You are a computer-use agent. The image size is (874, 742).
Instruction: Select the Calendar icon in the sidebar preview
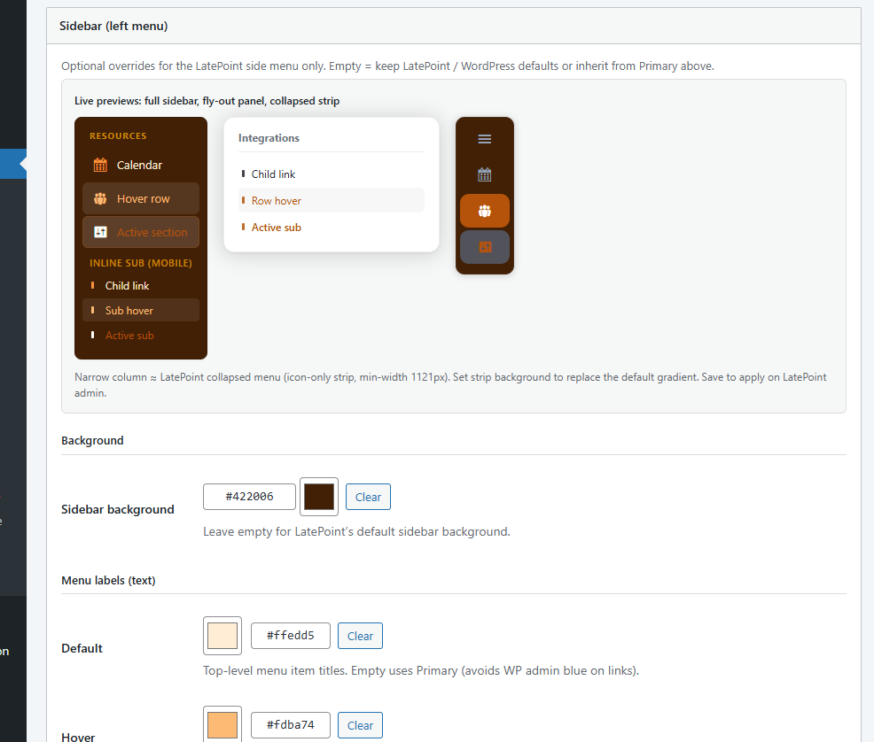tap(102, 165)
